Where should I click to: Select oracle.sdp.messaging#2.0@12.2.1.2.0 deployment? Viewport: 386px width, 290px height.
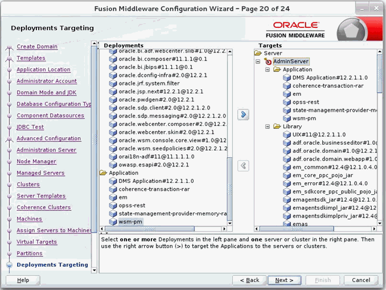tap(172, 116)
